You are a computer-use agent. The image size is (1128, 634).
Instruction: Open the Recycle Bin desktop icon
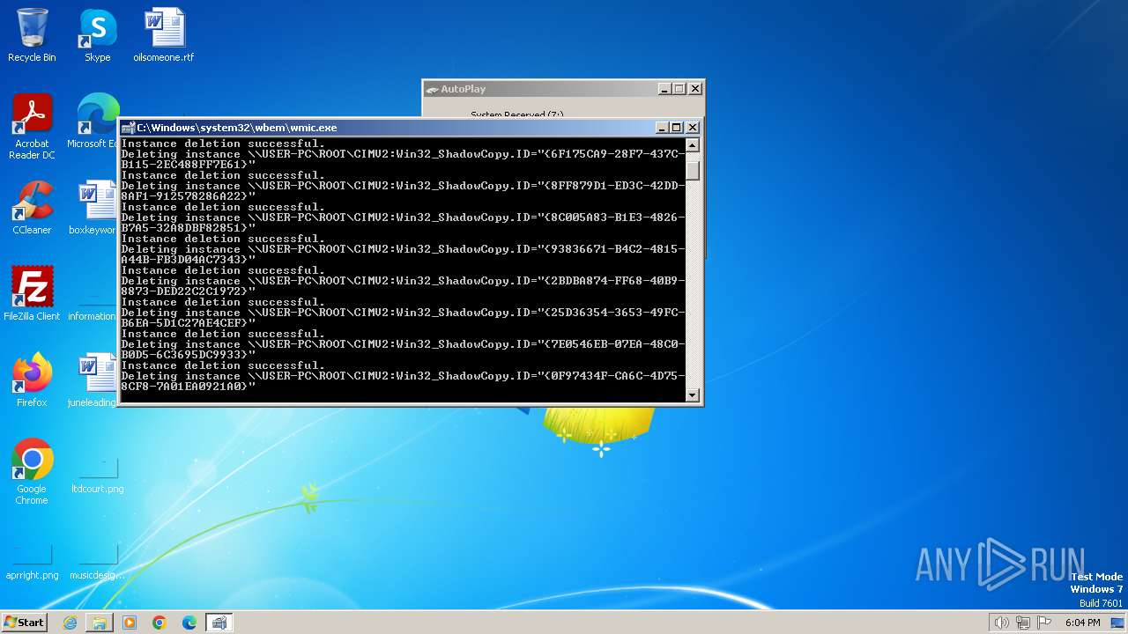tap(32, 36)
